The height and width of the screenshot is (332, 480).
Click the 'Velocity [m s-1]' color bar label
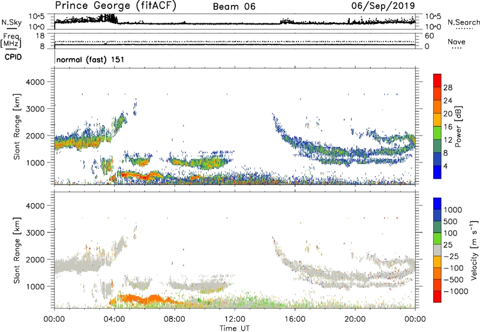coord(474,250)
